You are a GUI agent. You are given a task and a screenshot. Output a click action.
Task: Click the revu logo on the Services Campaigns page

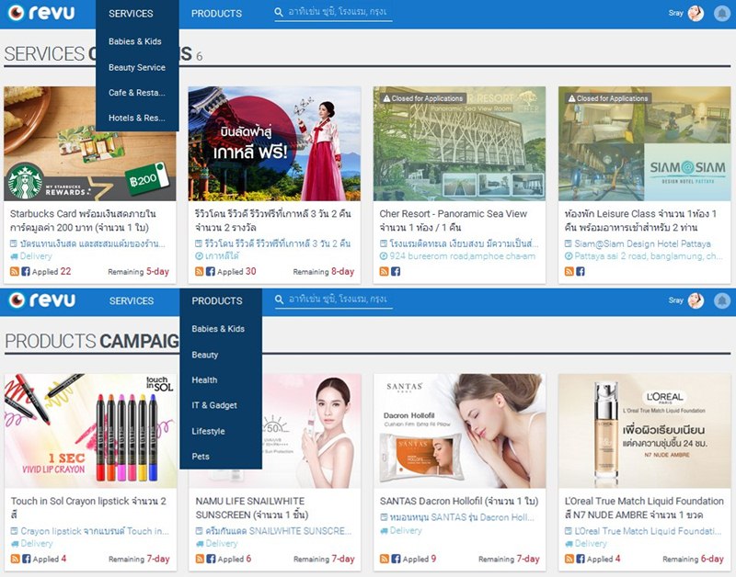[41, 13]
